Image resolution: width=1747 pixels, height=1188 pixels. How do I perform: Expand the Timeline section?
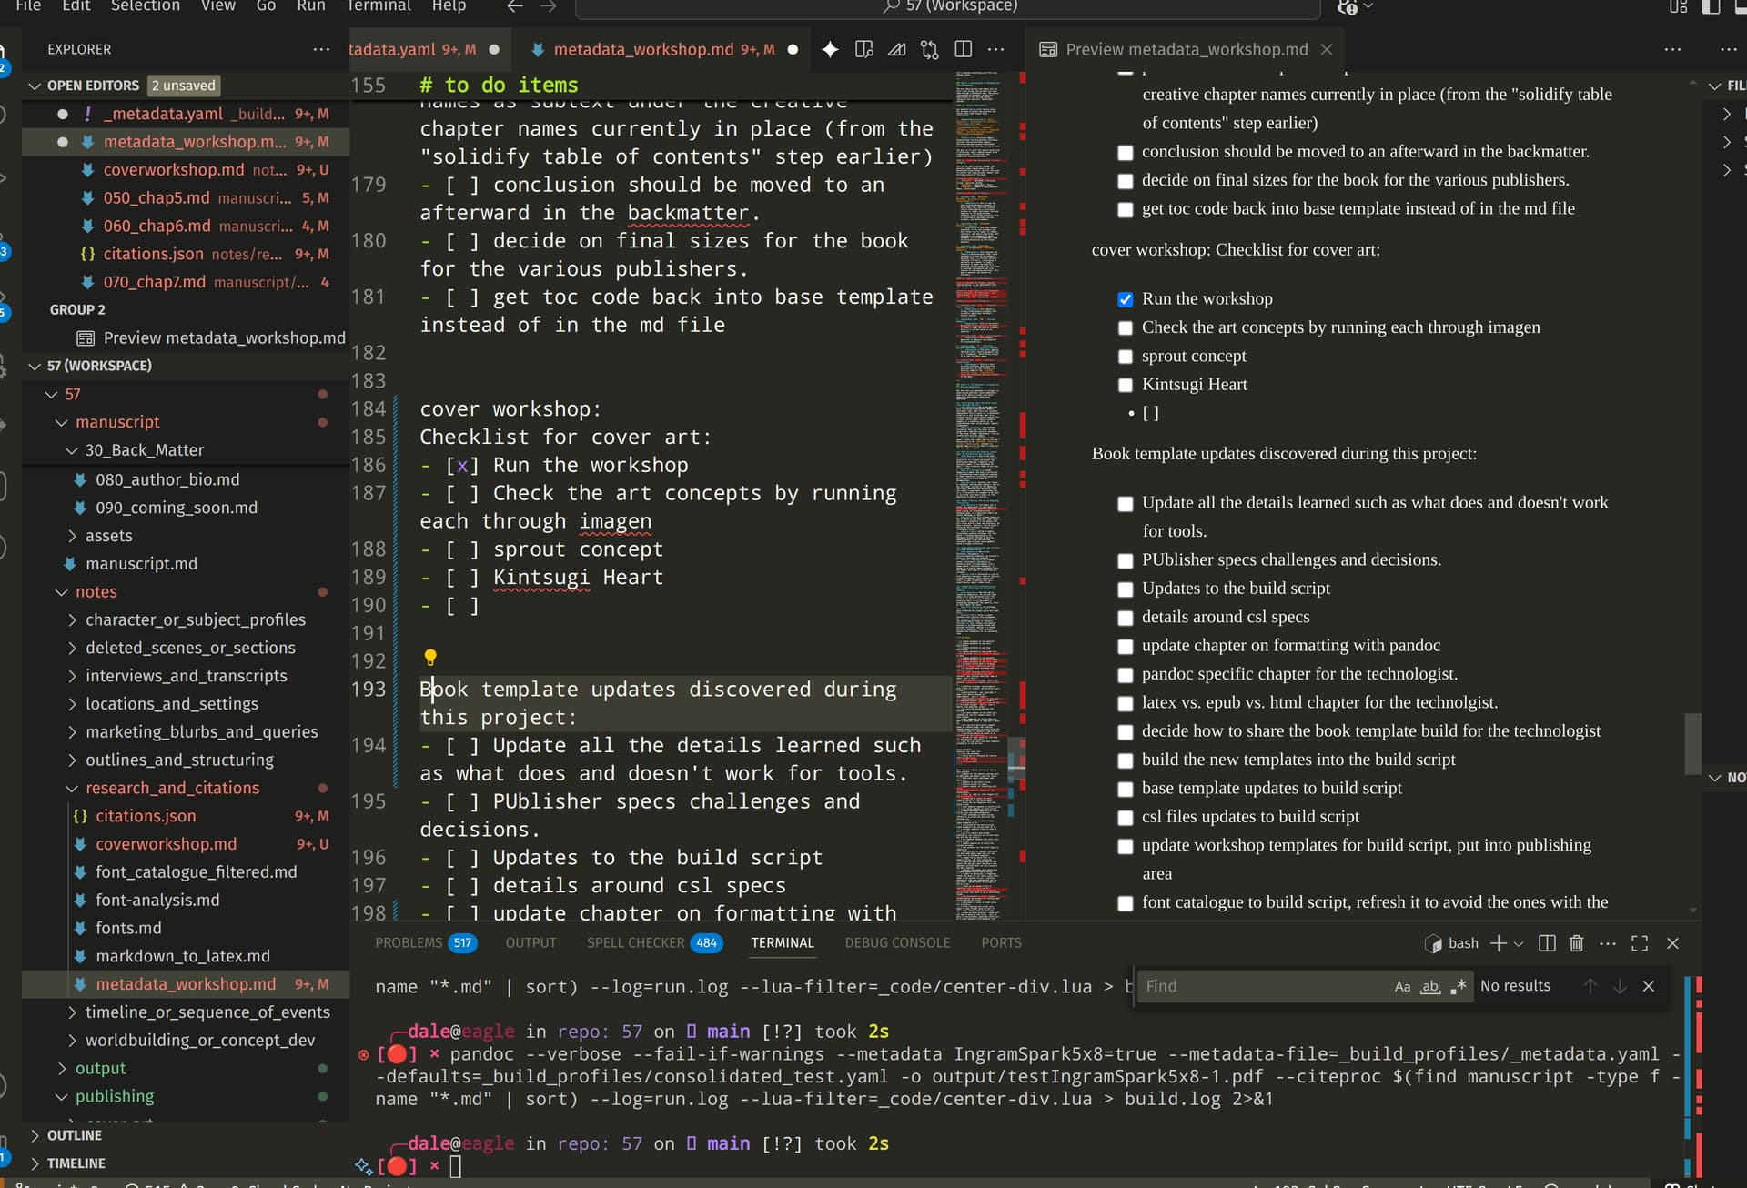click(x=35, y=1163)
